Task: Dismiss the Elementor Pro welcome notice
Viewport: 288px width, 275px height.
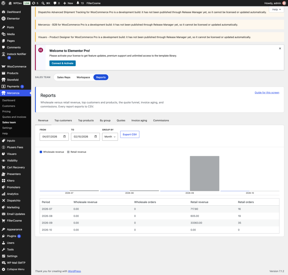Action: (x=280, y=48)
